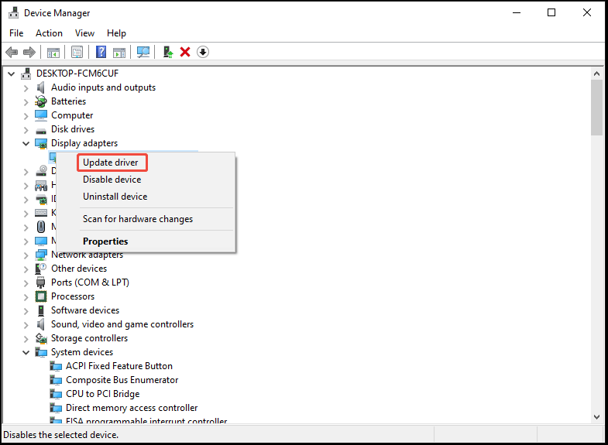Select Direct memory access controller device

(x=132, y=408)
